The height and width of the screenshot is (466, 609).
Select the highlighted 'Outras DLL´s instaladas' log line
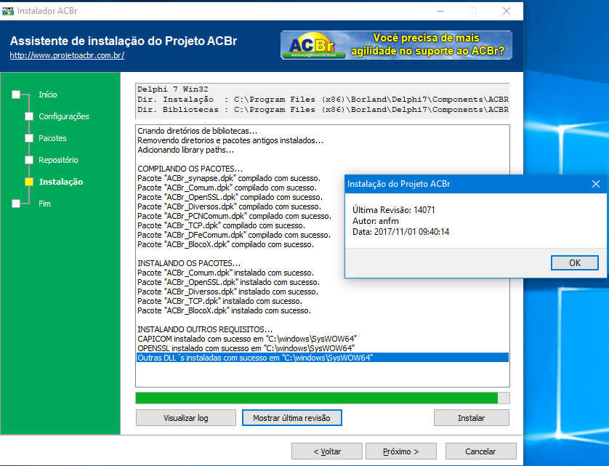(323, 358)
